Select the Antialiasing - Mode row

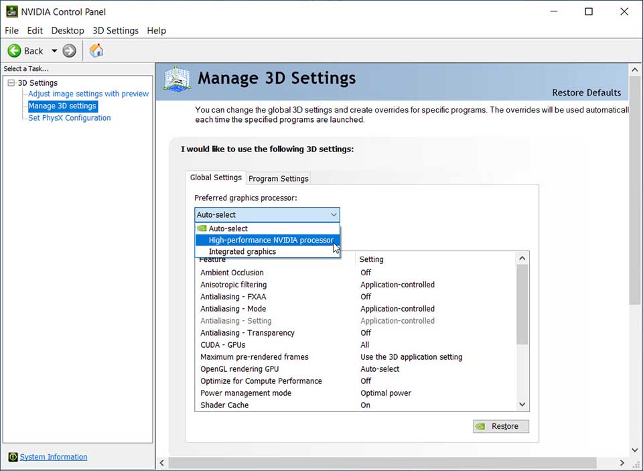[x=355, y=309]
